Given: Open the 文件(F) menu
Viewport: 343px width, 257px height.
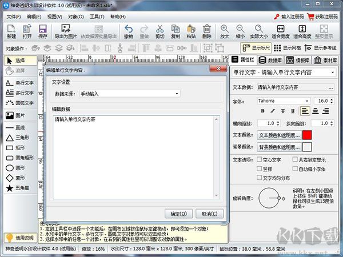Looking at the screenshot, I should [13, 17].
